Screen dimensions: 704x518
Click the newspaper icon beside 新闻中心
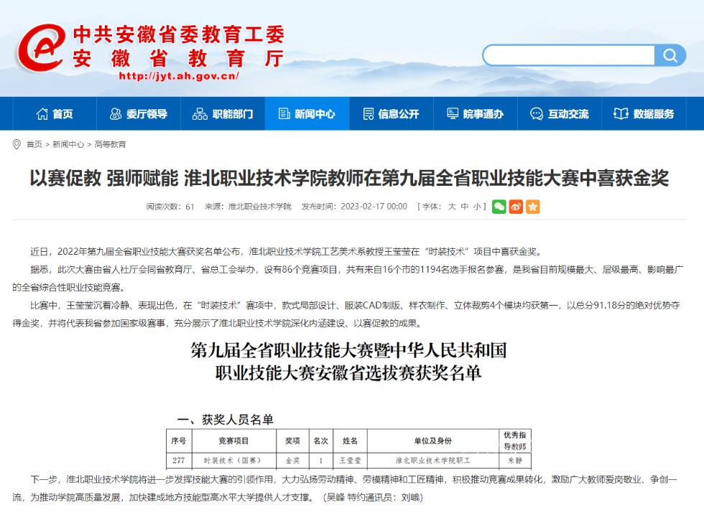click(284, 114)
